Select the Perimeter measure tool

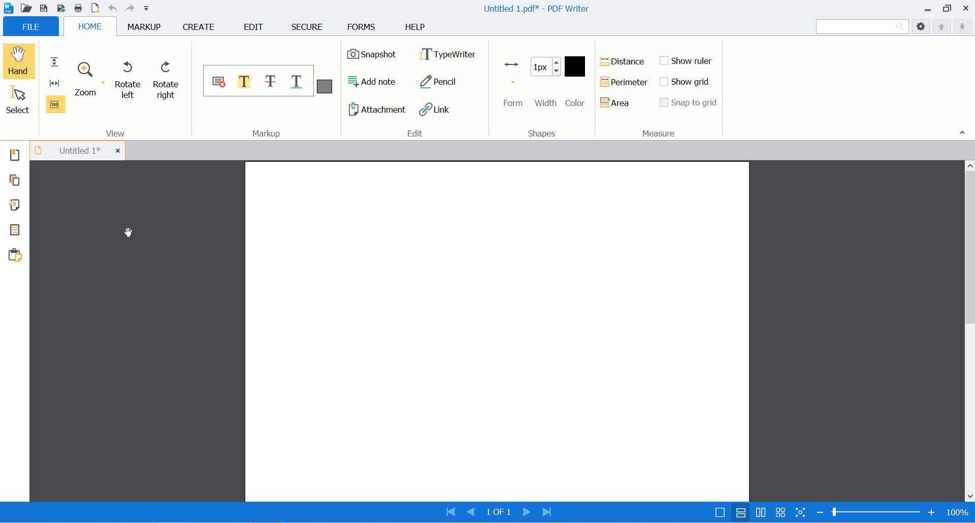tap(624, 82)
